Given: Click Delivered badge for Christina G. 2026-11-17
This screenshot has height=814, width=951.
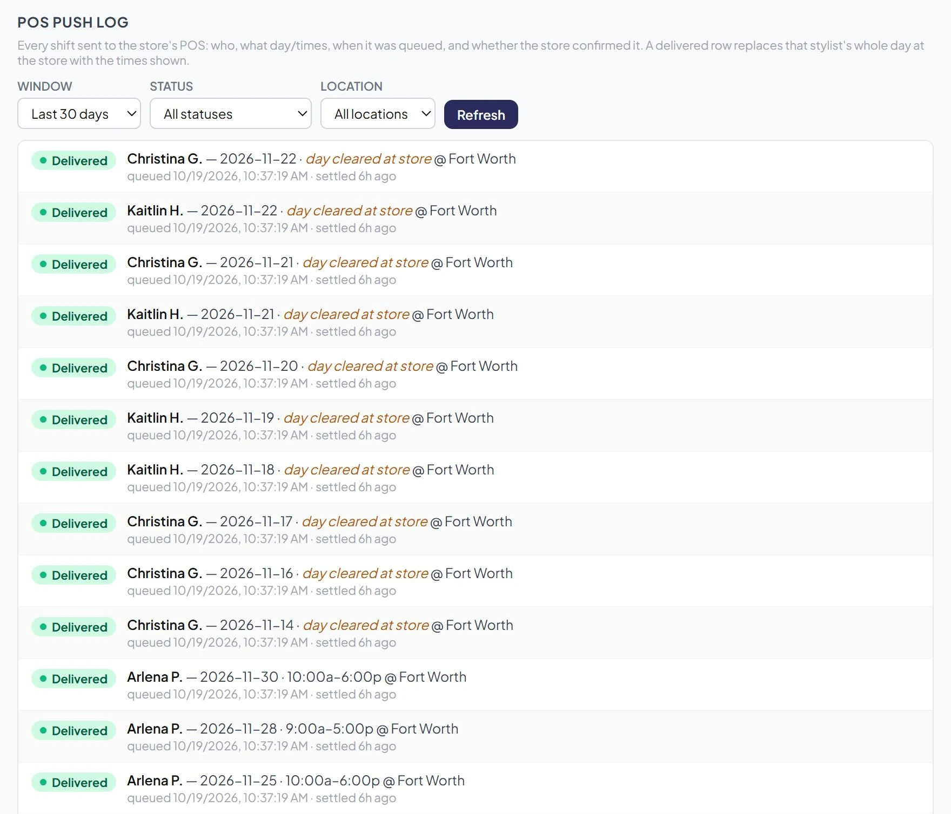Looking at the screenshot, I should (74, 524).
